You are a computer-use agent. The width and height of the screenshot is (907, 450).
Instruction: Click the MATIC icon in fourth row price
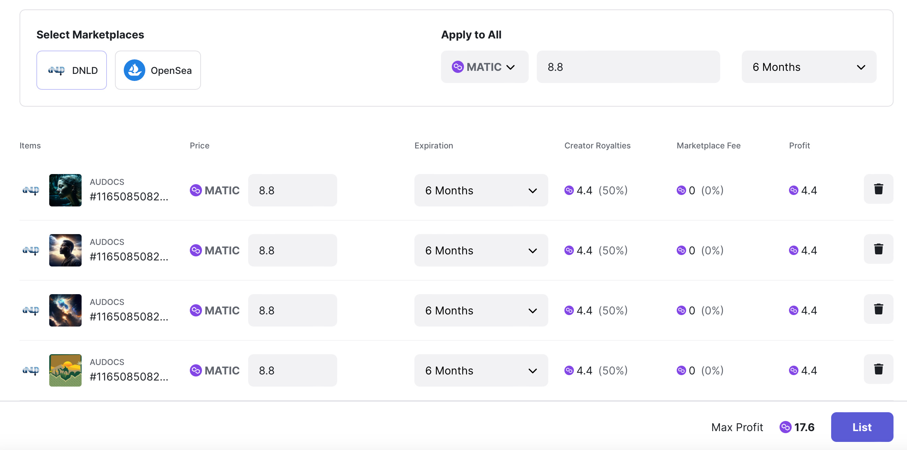196,370
